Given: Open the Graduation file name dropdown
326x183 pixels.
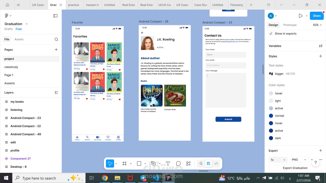Looking at the screenshot, I should tap(27, 24).
